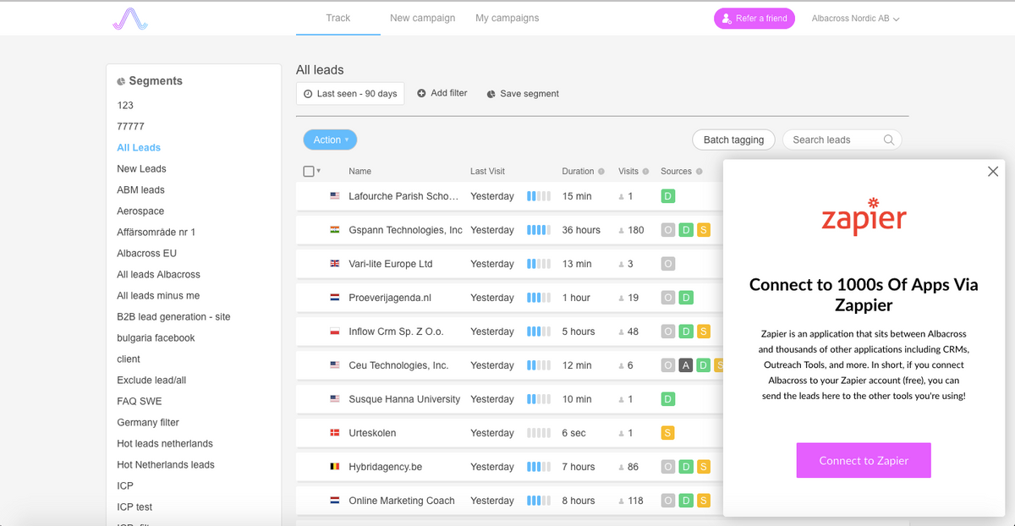The height and width of the screenshot is (526, 1015).
Task: Click the D source badge for Proeverijagenda.nl
Action: [x=686, y=298]
